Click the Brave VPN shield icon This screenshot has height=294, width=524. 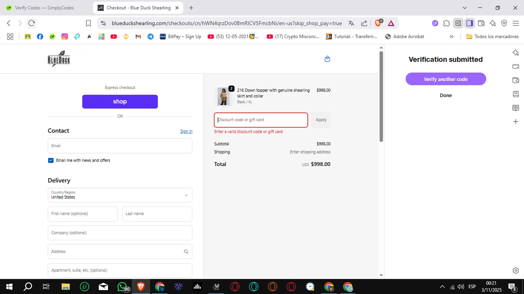point(504,23)
